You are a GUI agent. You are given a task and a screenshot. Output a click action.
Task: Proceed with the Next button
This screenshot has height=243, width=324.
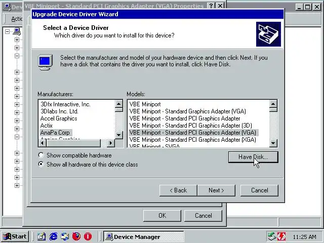point(216,190)
